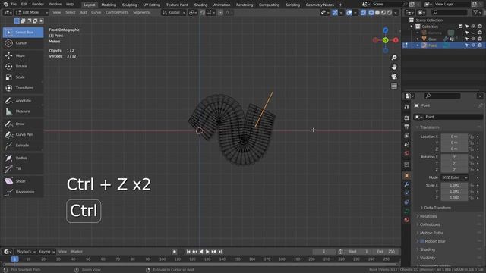Toggle the camera view icon
The width and height of the screenshot is (486, 273).
pos(394,77)
